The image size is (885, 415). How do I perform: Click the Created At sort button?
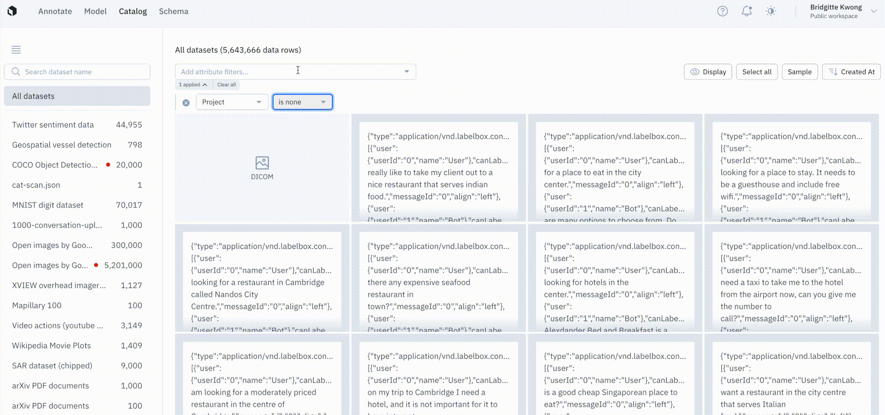coord(851,72)
